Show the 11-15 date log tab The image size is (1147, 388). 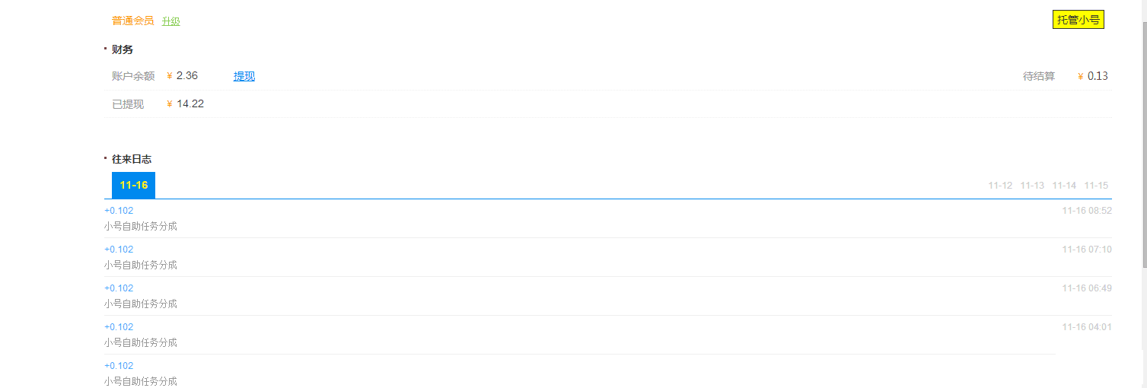pos(1096,186)
